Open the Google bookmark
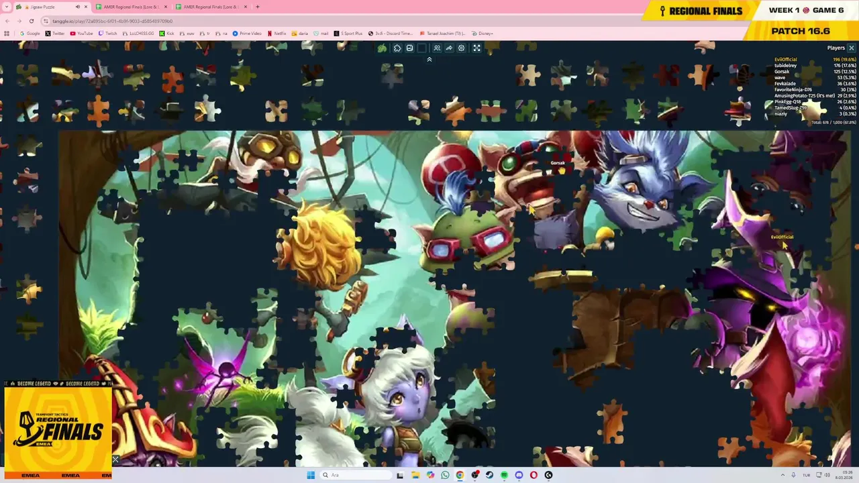 click(30, 34)
